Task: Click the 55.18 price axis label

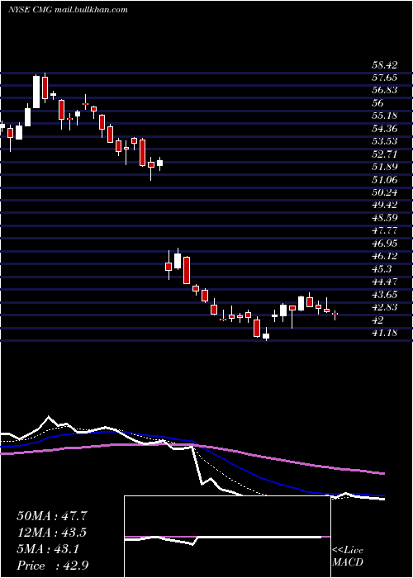Action: tap(384, 116)
